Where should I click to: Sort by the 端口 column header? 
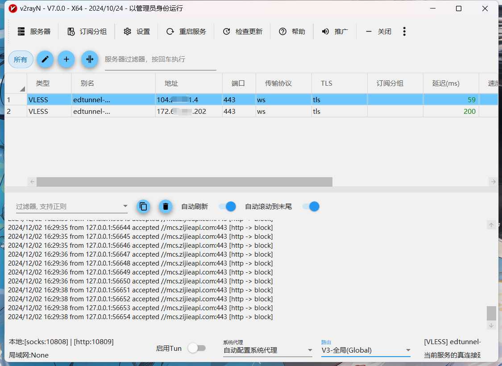pos(239,83)
